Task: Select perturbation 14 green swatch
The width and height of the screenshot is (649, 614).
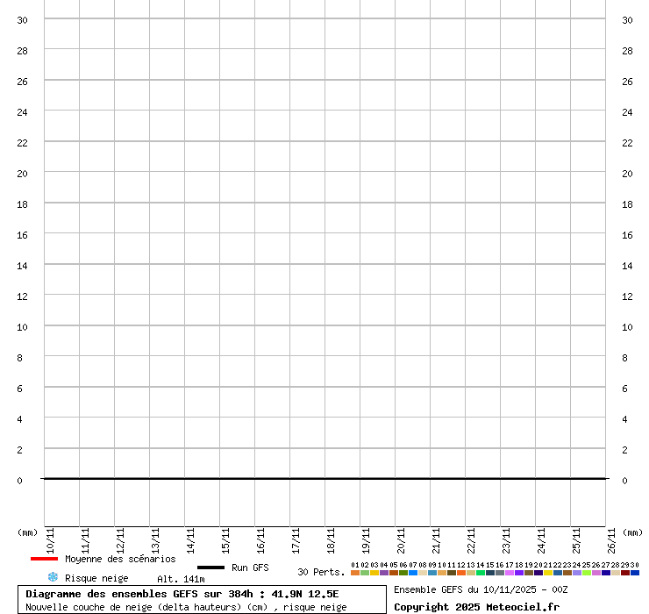Action: click(481, 573)
